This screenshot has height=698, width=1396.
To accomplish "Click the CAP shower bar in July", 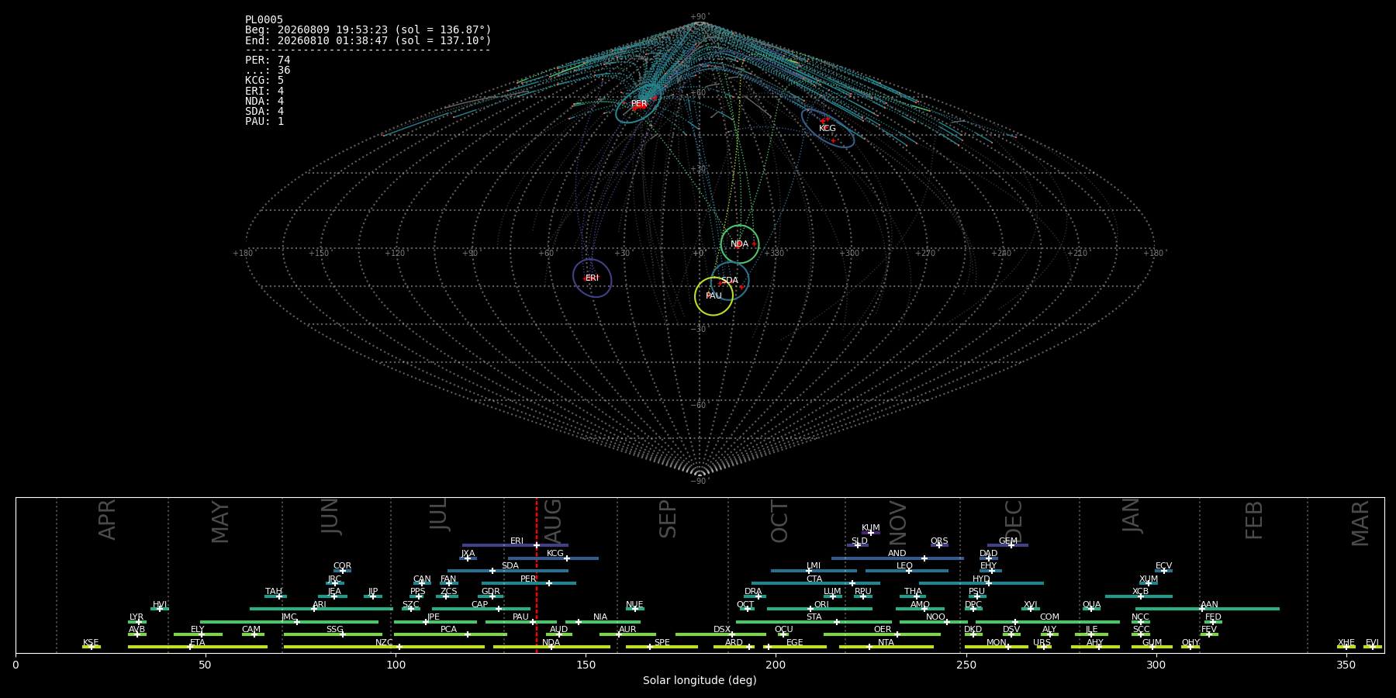I will coord(481,609).
